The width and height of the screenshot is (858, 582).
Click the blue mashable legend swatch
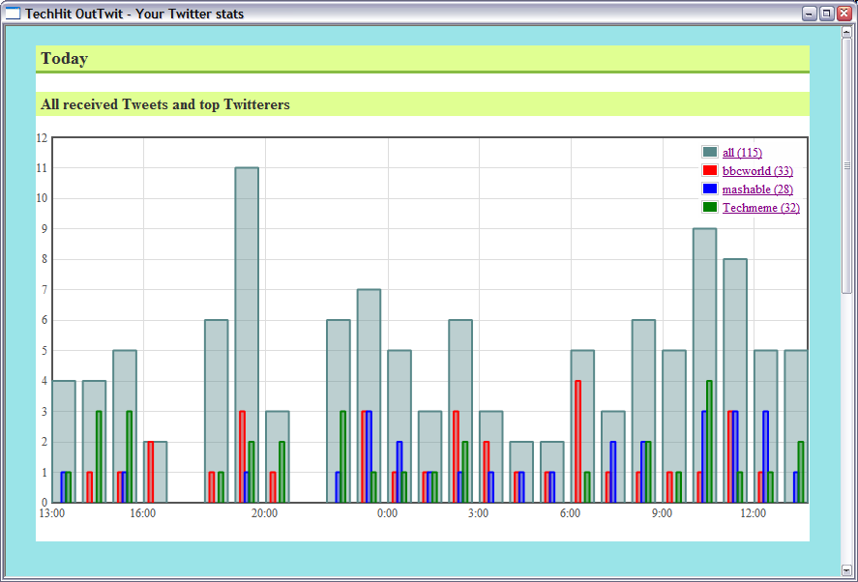point(710,189)
